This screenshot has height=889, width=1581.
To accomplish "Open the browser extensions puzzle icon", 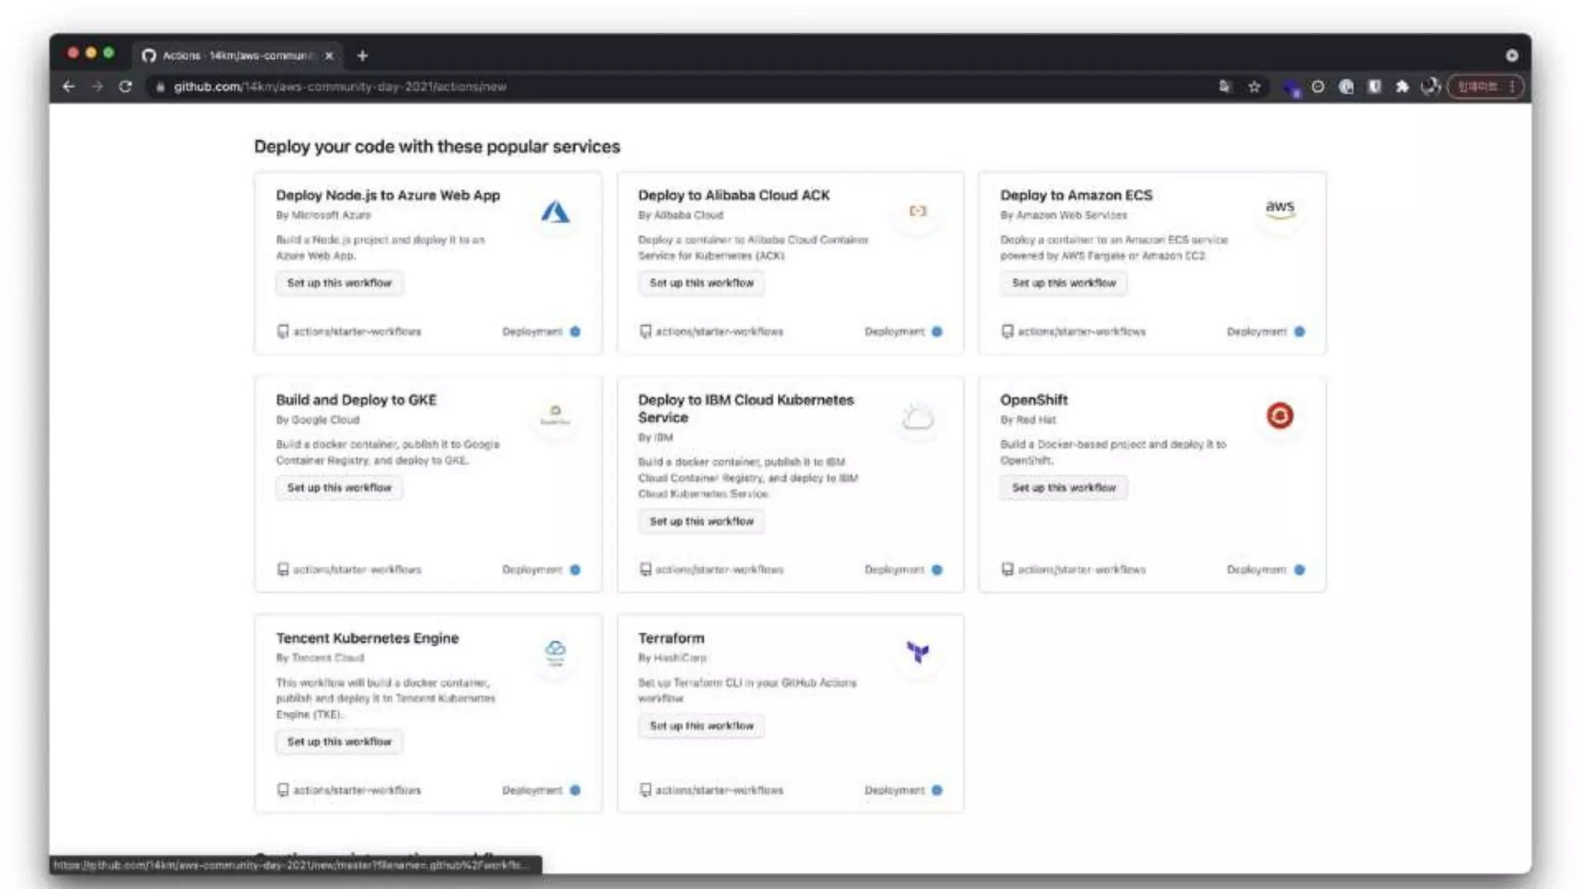I will (1402, 86).
